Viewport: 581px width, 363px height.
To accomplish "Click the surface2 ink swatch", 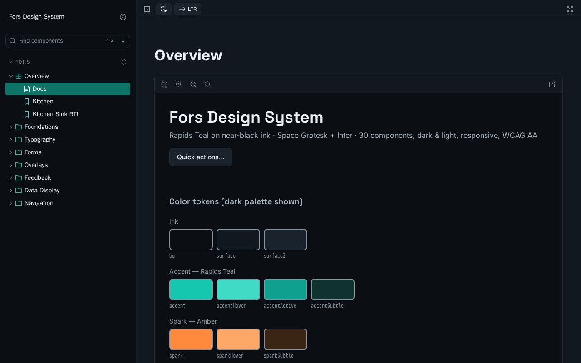I will click(286, 240).
